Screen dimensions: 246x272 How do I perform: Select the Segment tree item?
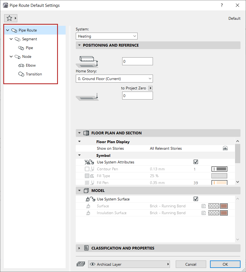tap(30, 39)
